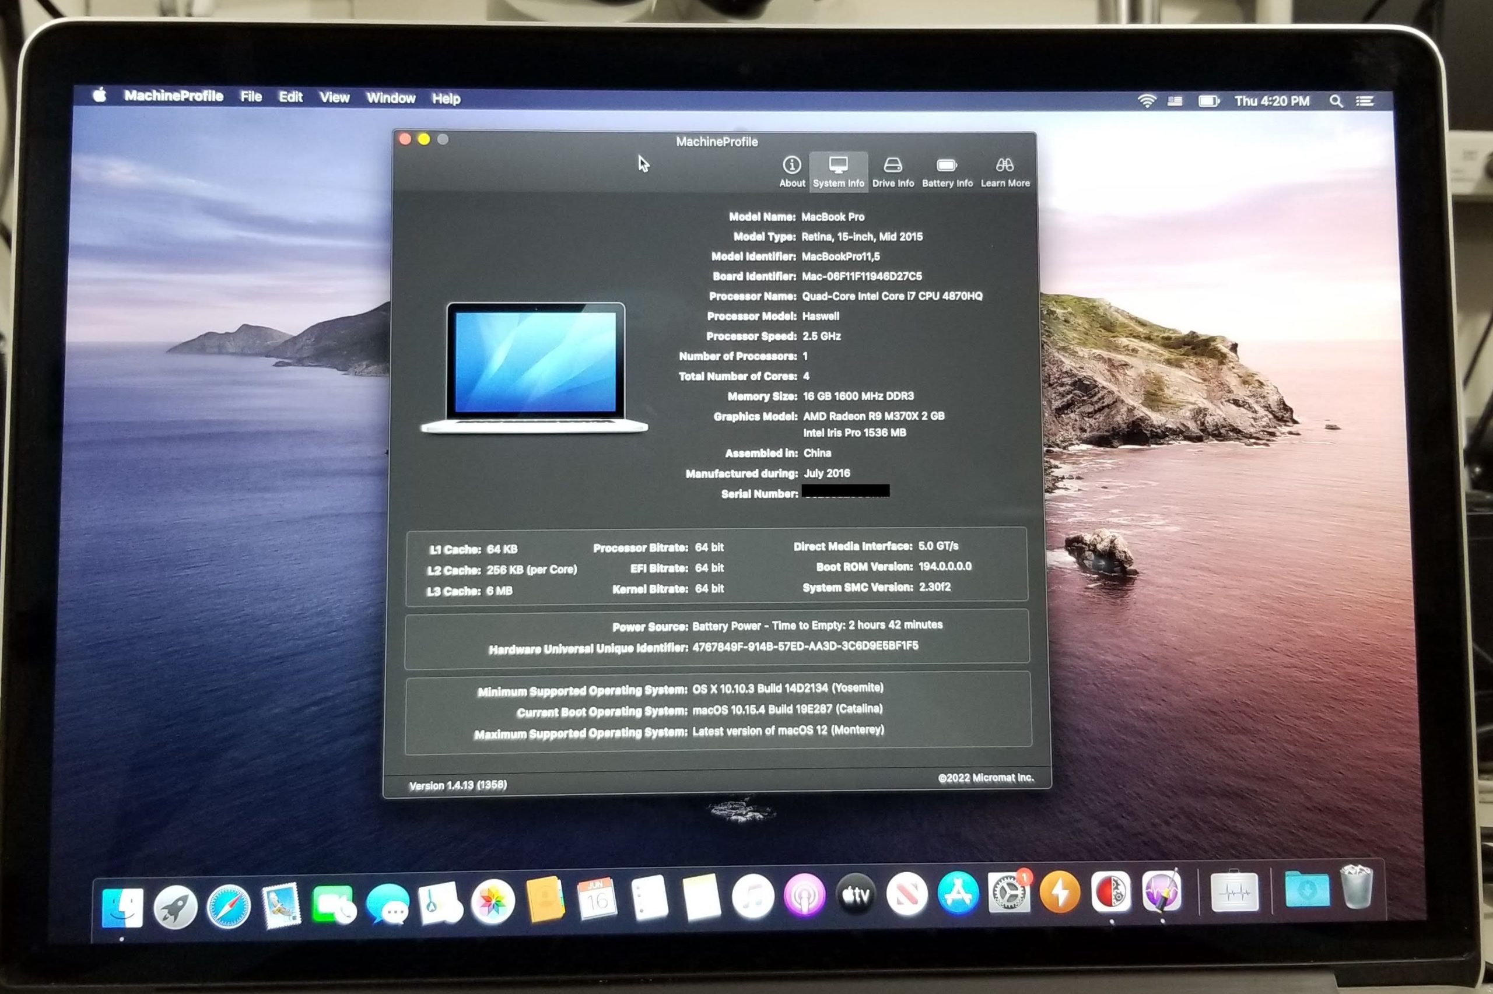Switch to the Drive Info pane
The image size is (1493, 994).
click(893, 173)
